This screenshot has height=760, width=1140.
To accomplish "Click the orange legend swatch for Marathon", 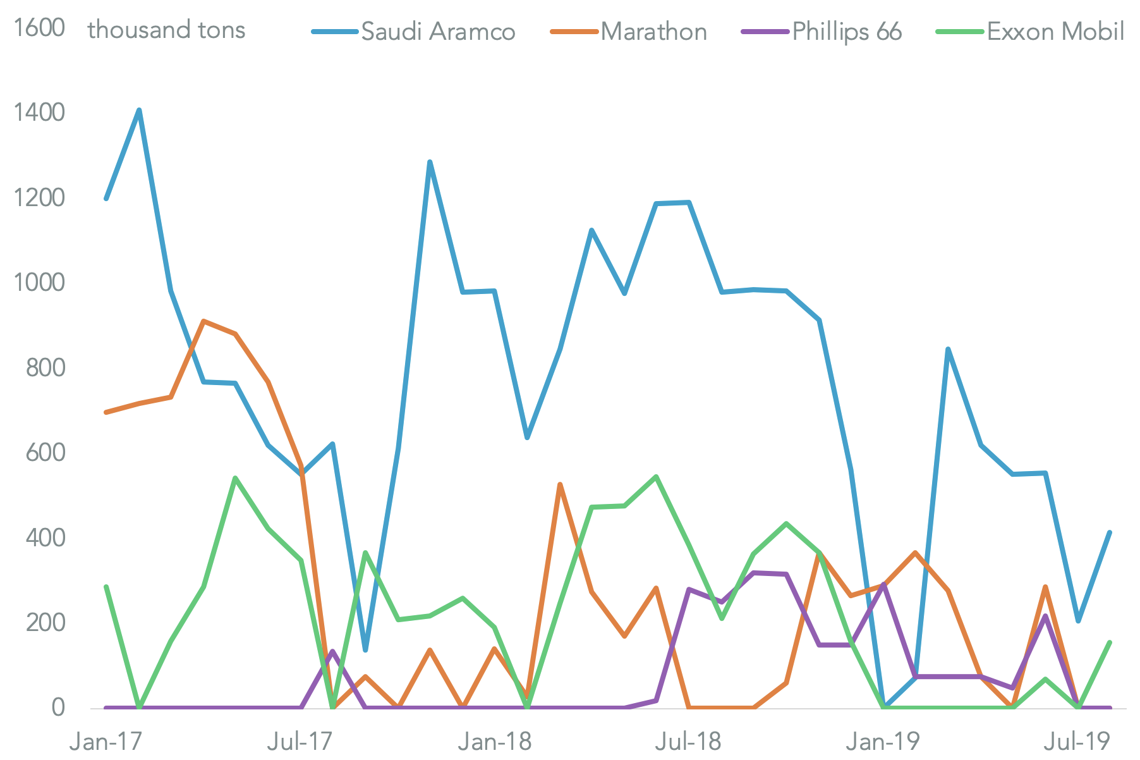I will [x=574, y=32].
